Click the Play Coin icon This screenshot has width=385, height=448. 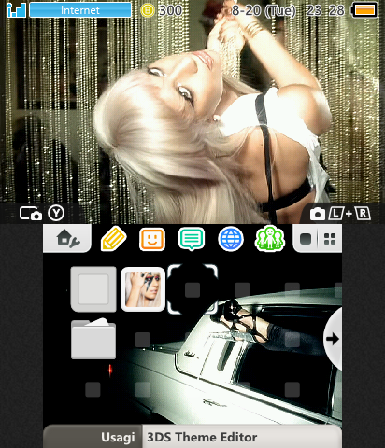pyautogui.click(x=148, y=10)
